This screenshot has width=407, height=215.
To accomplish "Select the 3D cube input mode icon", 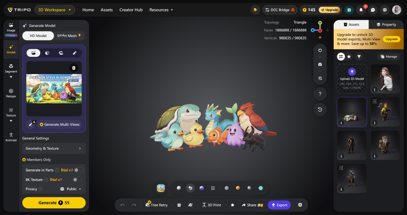I will coord(47,53).
